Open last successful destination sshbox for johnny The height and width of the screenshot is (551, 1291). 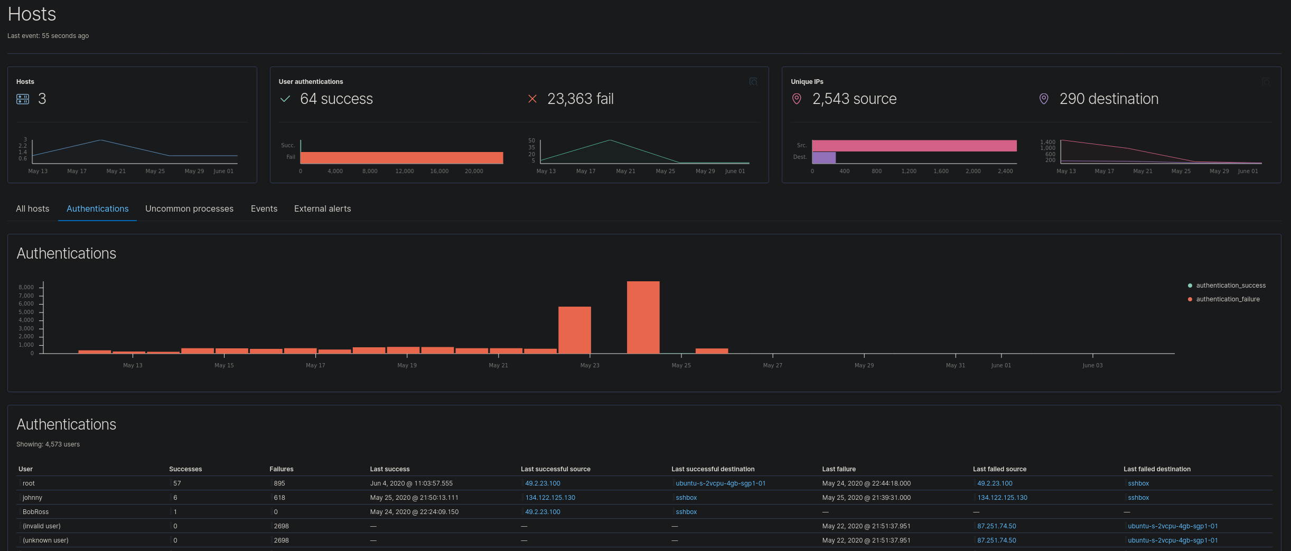(x=686, y=498)
